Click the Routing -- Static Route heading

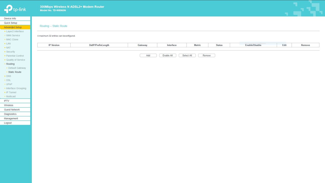54,26
